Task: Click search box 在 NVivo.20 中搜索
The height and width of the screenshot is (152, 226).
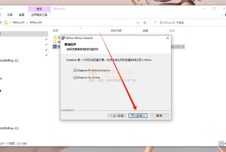Action: [189, 23]
